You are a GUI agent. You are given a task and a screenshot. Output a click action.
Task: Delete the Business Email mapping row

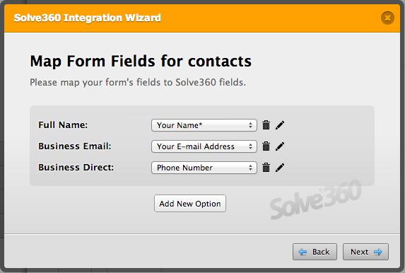coord(266,146)
